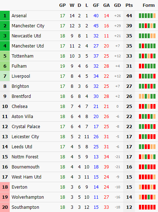The image size is (158, 212).
Task: Click the GP games played header
Action: (x=62, y=5)
